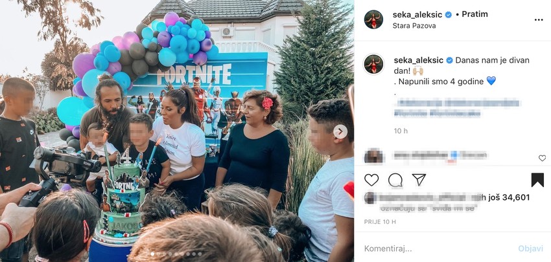Open Stara Pazova location link
551x262 pixels.
point(415,26)
